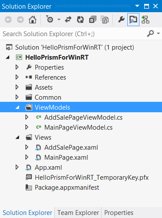Click the Pending Changes Filter clock icon
The height and width of the screenshot is (218, 162).
tap(50, 19)
